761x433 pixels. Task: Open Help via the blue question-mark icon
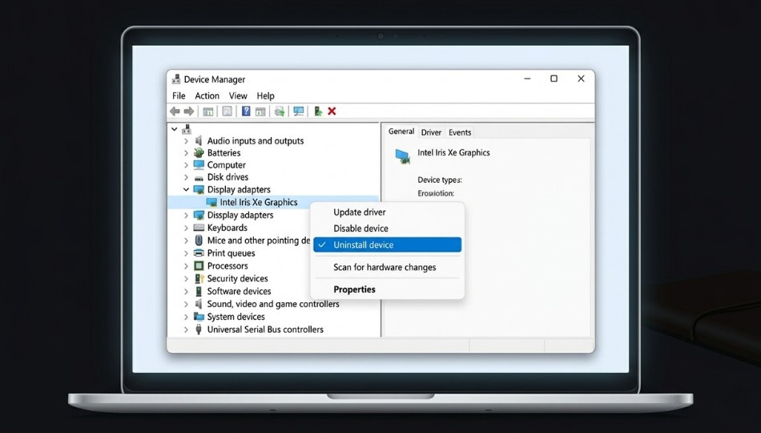246,111
